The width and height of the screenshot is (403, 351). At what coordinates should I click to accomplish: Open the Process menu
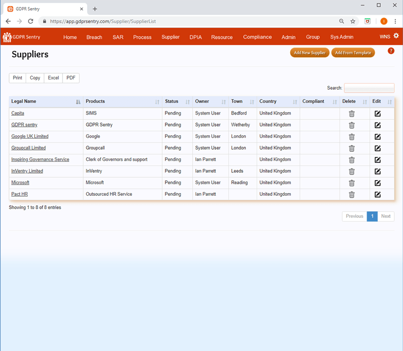142,37
